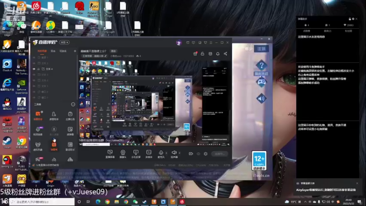Viewport: 366px width, 206px height.
Task: Toggle the eye visibility of 文本 2
Action: 34,81
